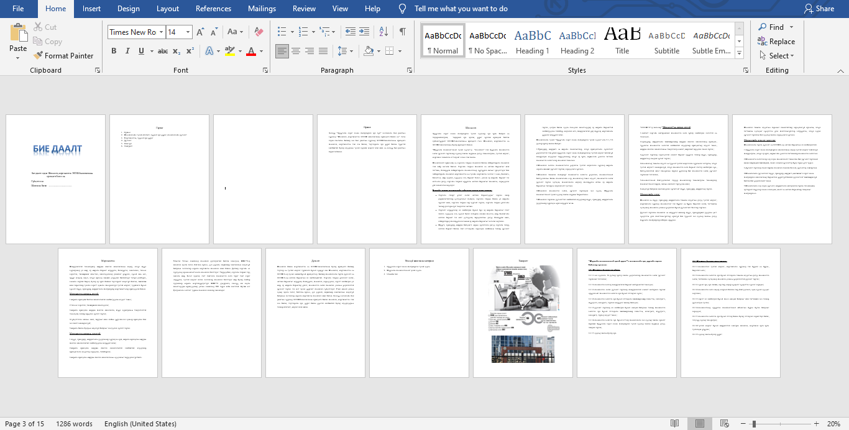Click the Replace button

click(776, 42)
